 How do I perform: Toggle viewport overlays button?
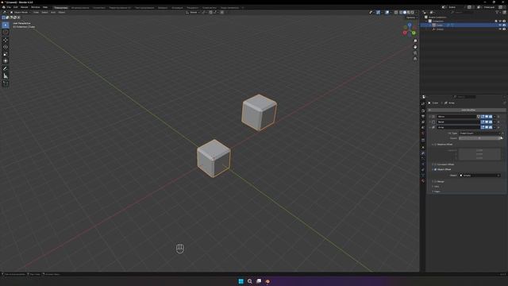coord(387,13)
